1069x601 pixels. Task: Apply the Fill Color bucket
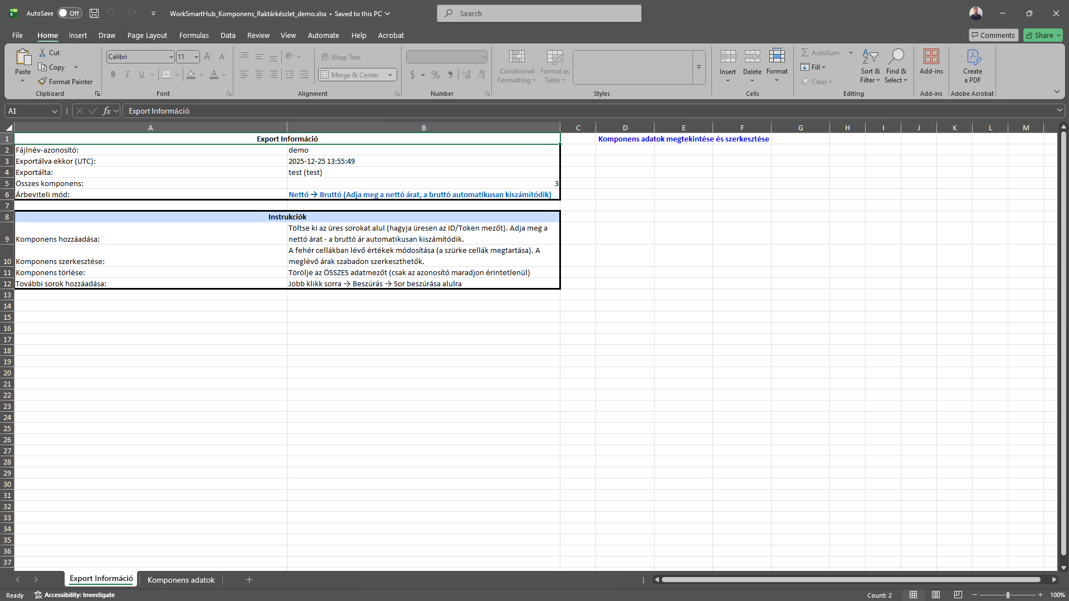click(191, 75)
